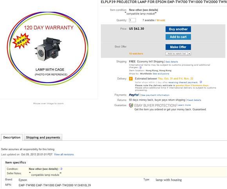Click the See exclusions link
Image resolution: width=227 pixels, height=189 pixels.
161,74
